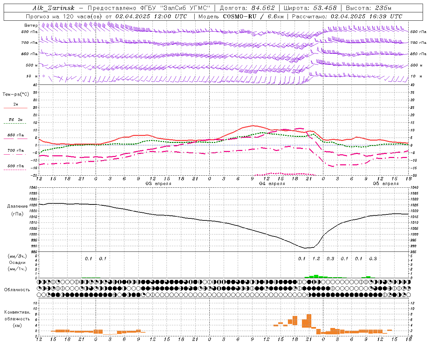Click the '700 гПа' temperature legend entry
428x342 pixels.
click(16, 150)
